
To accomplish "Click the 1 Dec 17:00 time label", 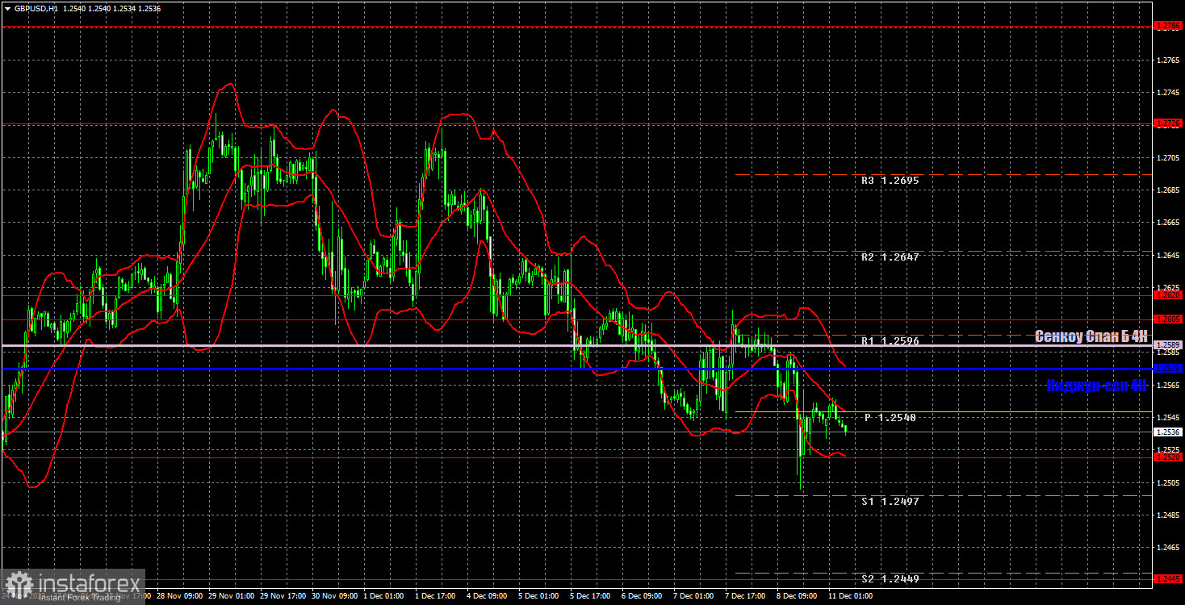I will 436,597.
